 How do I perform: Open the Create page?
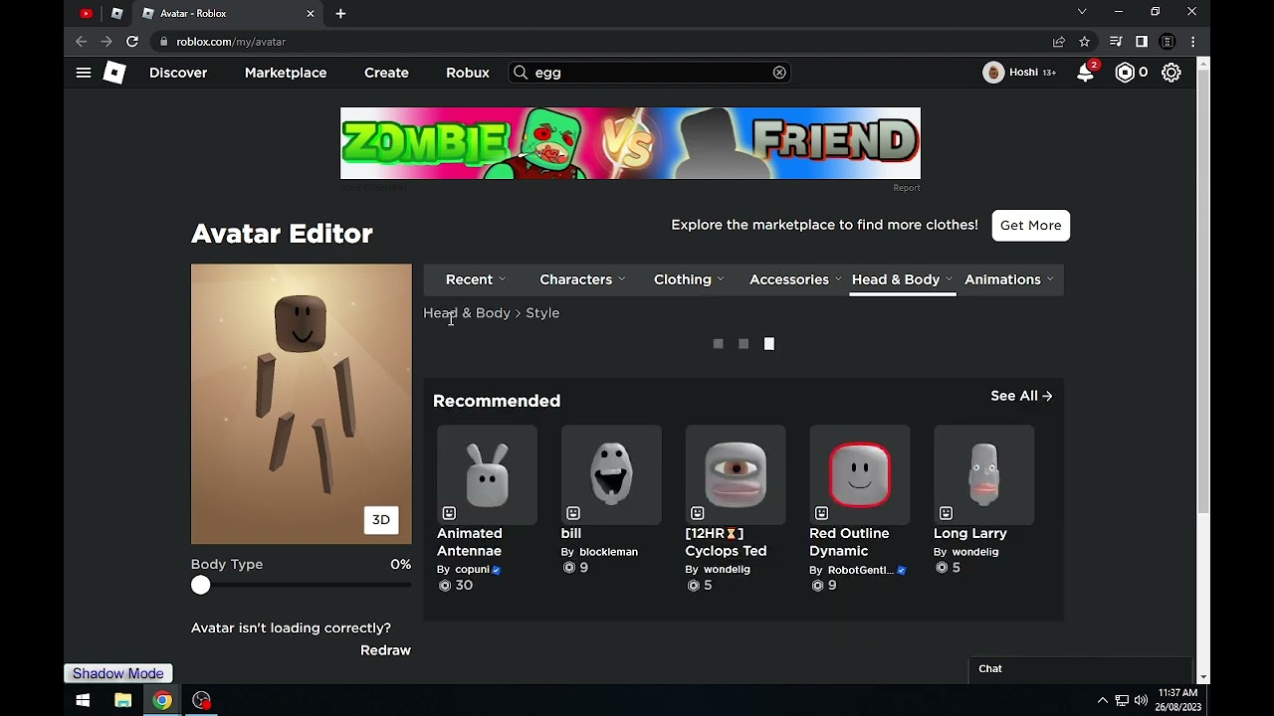[386, 73]
